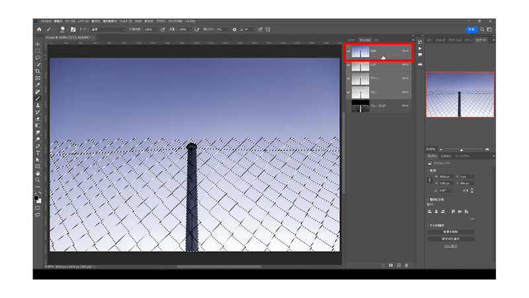
Task: Toggle visibility eye of グリーン channel
Action: pyautogui.click(x=348, y=78)
